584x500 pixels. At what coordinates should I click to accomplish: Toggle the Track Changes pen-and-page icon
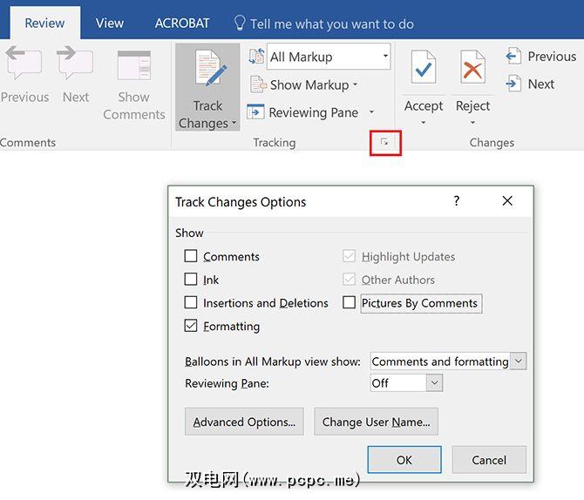(x=211, y=69)
